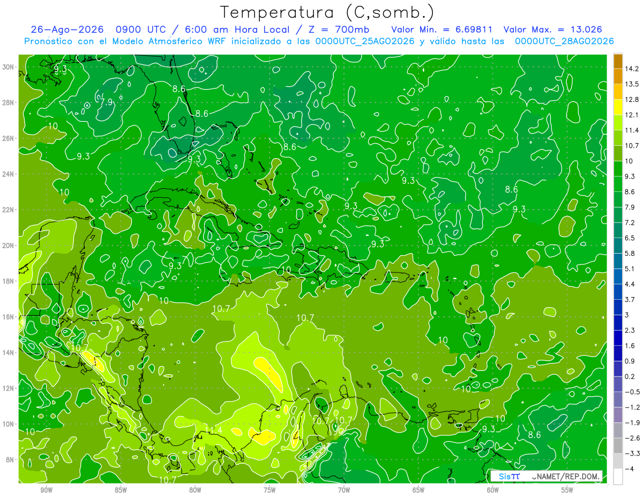
Task: Click the "8N" latitude axis label
Action: click(x=11, y=459)
